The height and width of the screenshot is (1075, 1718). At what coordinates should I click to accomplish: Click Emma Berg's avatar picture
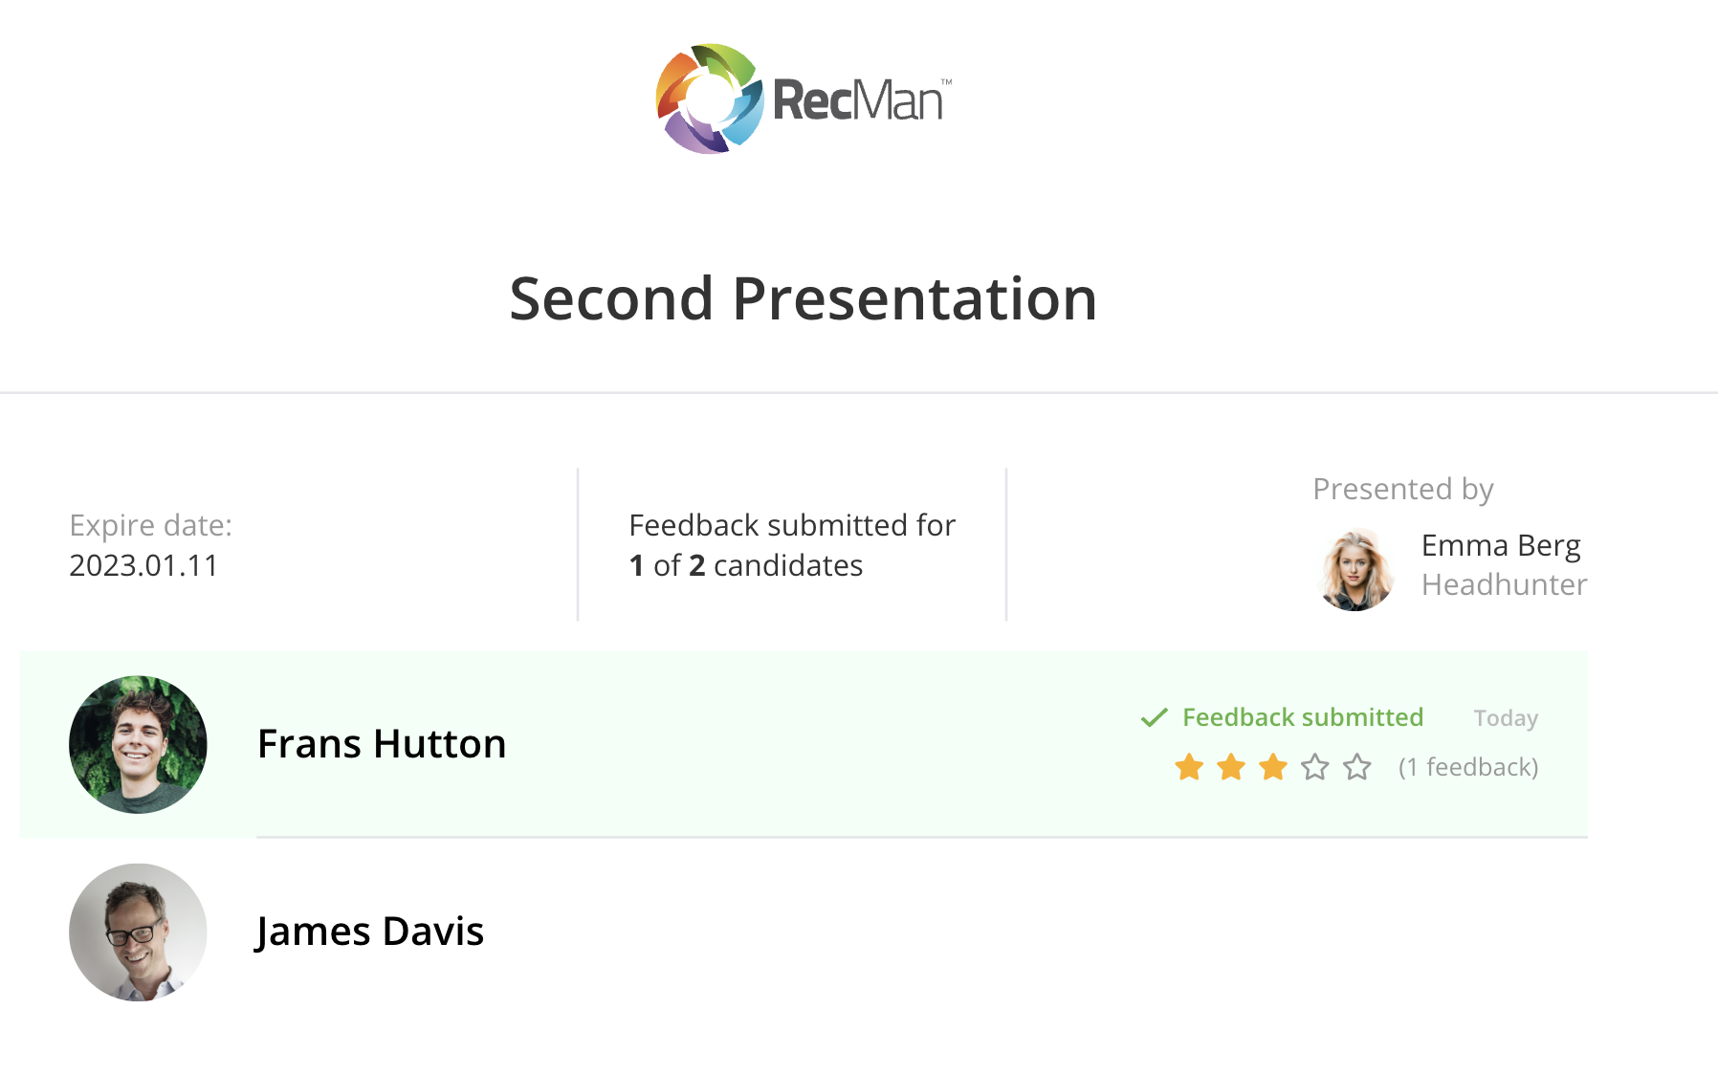point(1355,570)
